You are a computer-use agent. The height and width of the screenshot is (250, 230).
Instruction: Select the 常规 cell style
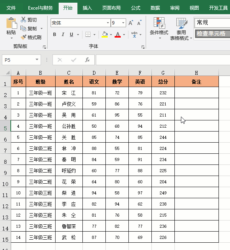click(212, 23)
